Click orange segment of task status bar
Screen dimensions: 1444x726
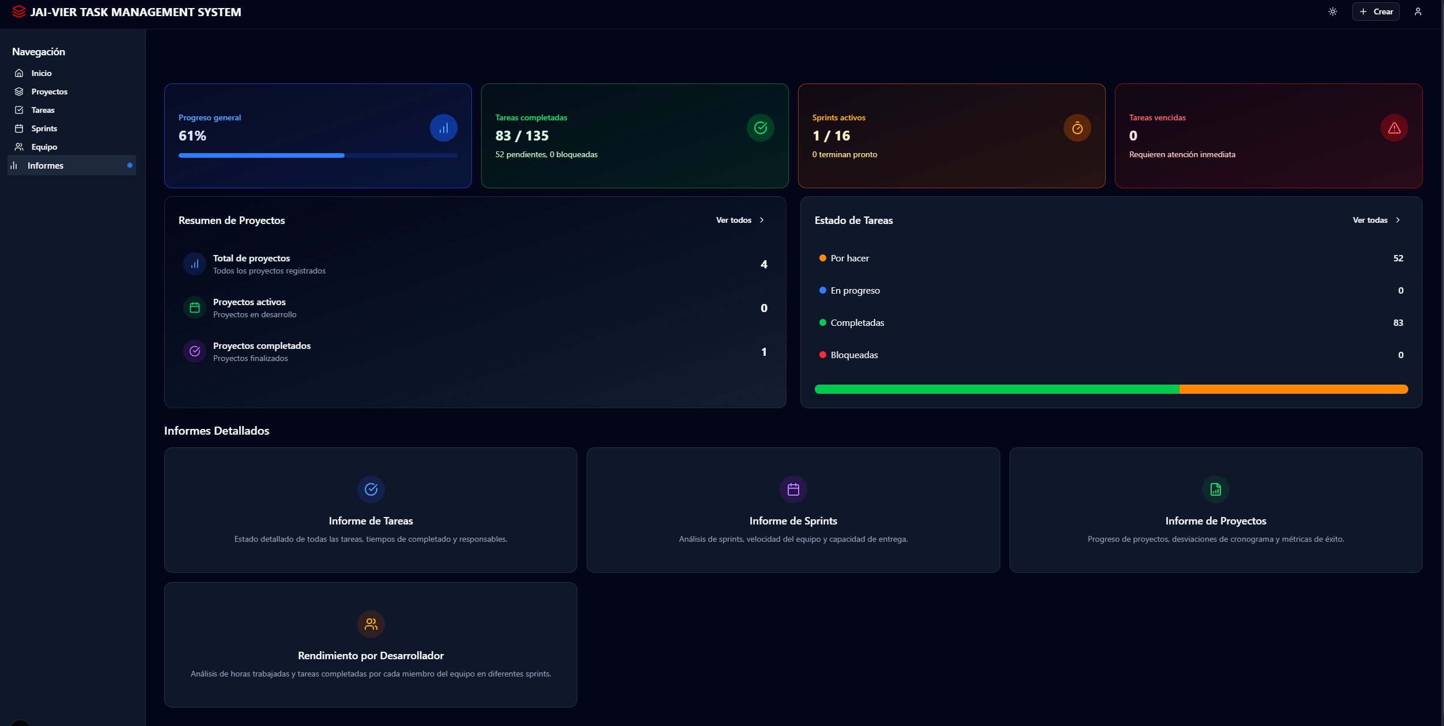tap(1293, 389)
